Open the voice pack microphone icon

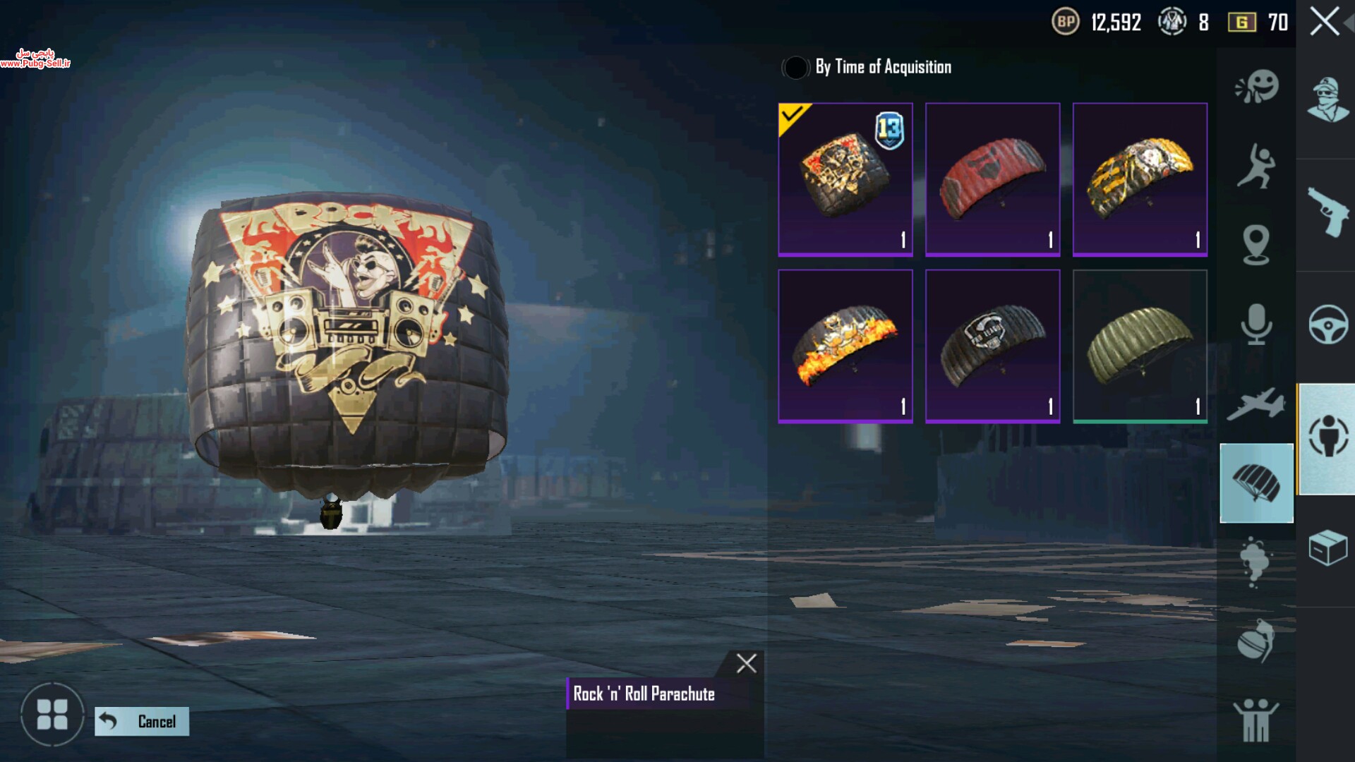(x=1256, y=324)
